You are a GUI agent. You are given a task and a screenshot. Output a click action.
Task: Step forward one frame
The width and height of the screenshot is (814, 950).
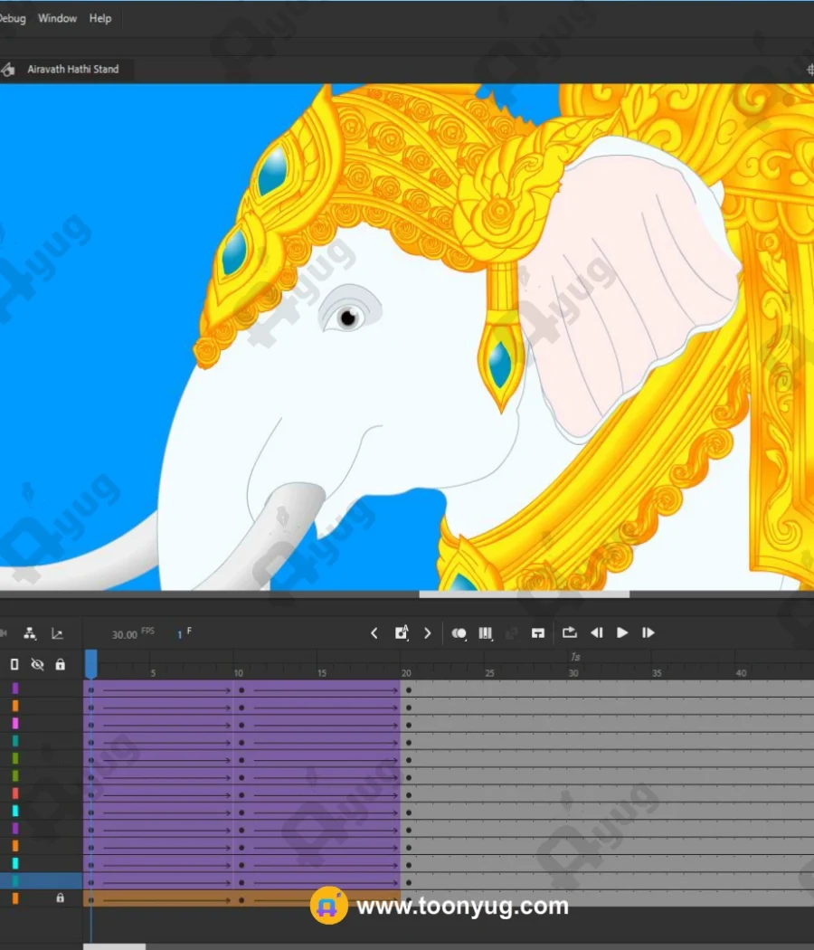pyautogui.click(x=648, y=633)
